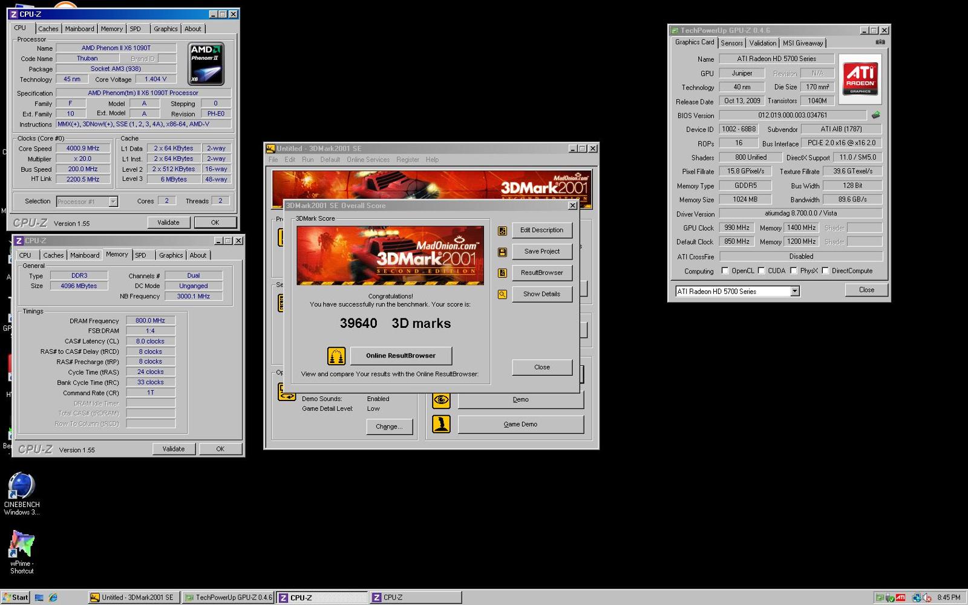Open the wPrime desktop shortcut
Screen dimensions: 968x605
click(x=22, y=552)
